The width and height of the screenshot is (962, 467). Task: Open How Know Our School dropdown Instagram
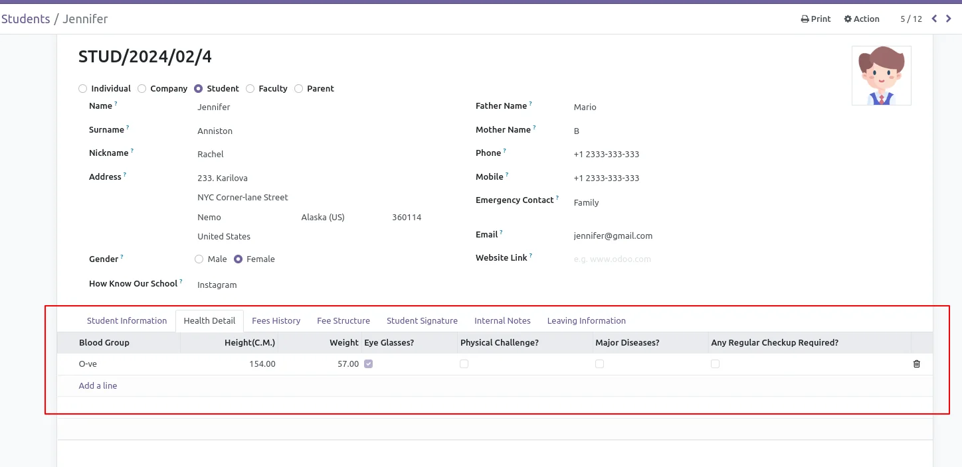pyautogui.click(x=217, y=285)
